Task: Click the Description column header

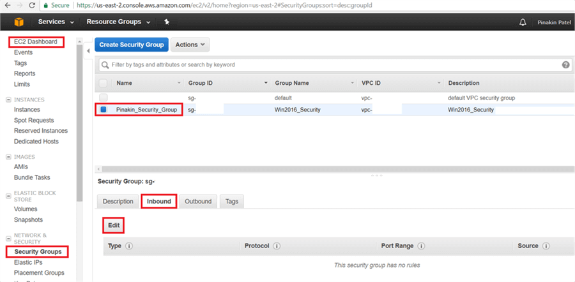Action: click(464, 83)
